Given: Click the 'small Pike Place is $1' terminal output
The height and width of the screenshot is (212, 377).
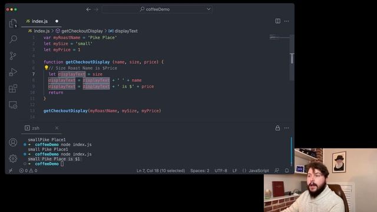Looking at the screenshot, I should coord(54,159).
